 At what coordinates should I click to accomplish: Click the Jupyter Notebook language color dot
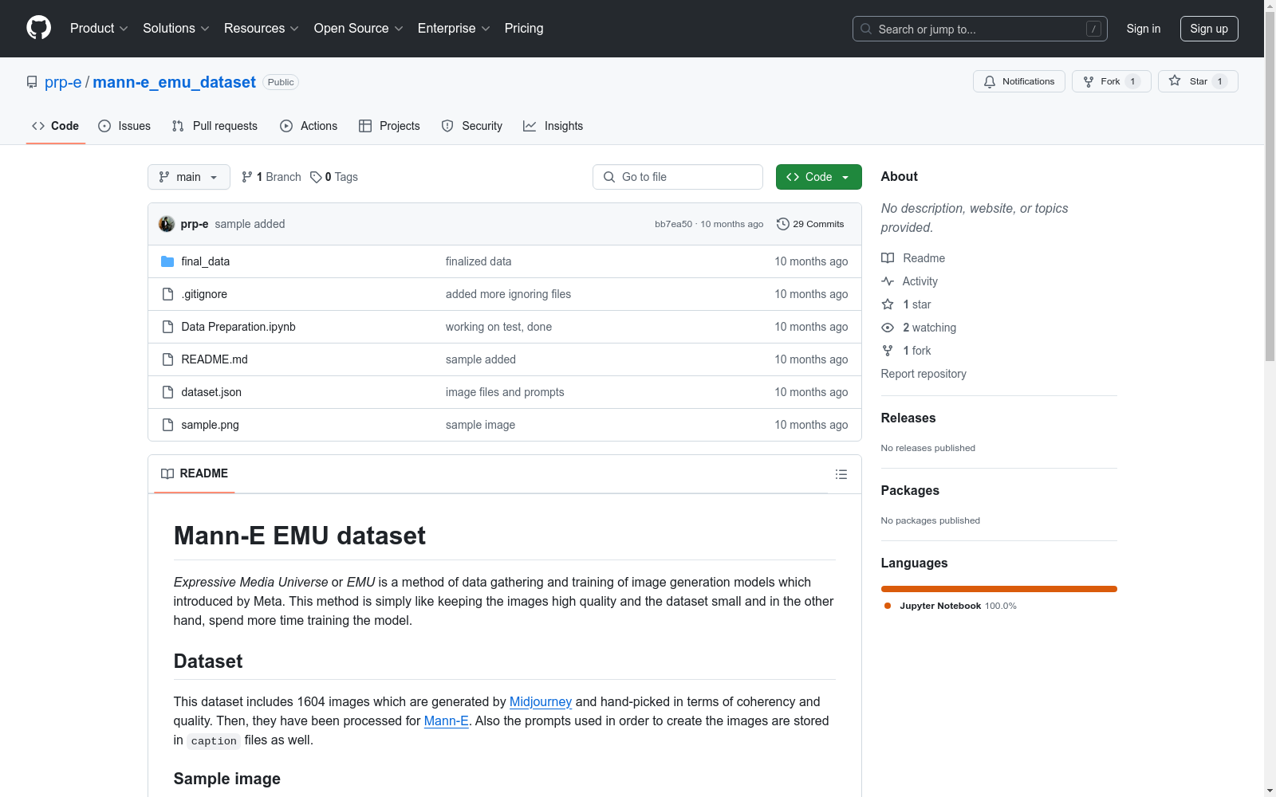point(888,606)
